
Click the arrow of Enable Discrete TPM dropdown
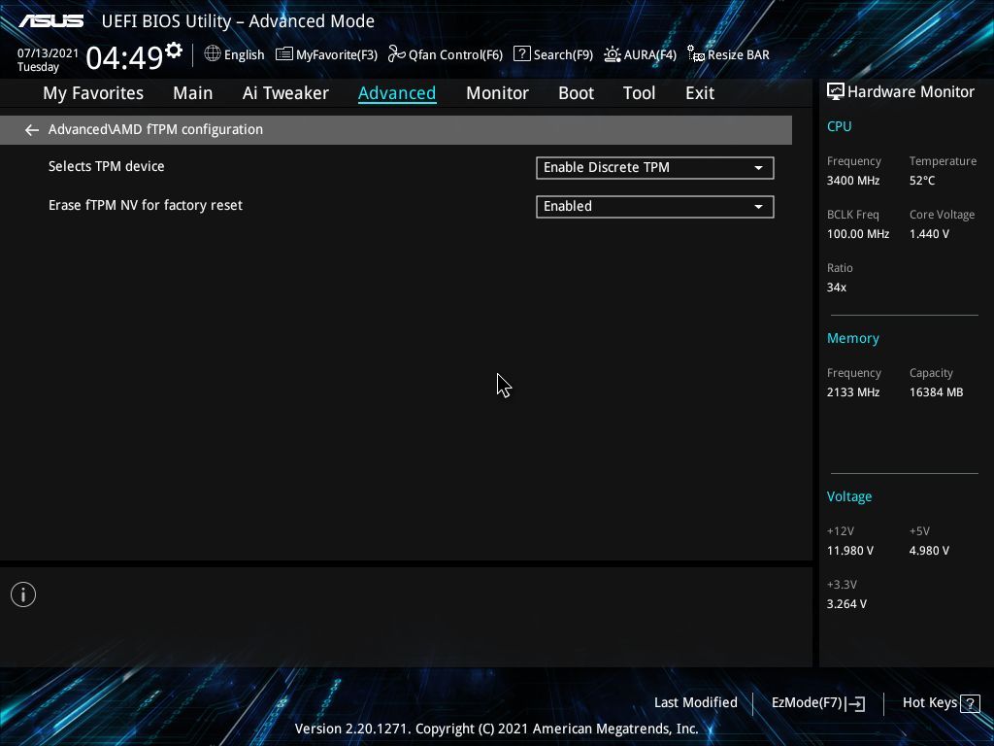[758, 168]
